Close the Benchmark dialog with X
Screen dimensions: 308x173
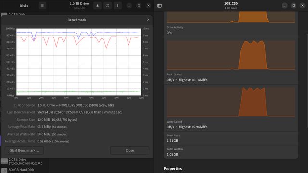(x=148, y=20)
